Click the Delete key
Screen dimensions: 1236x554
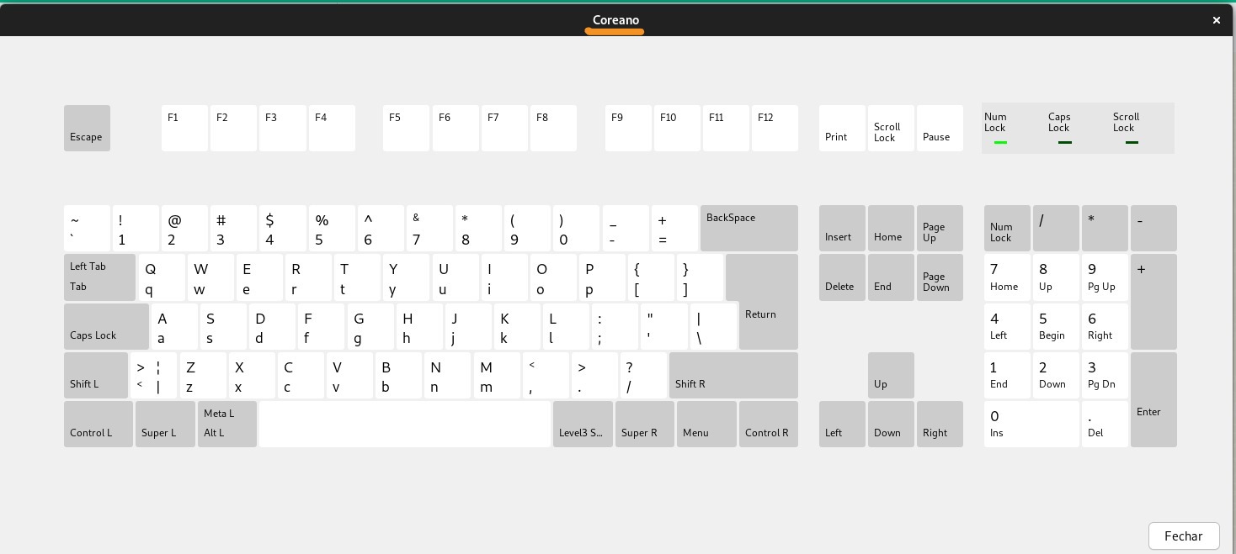tap(842, 277)
